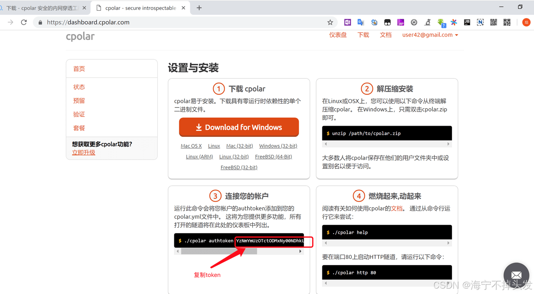This screenshot has width=534, height=294.
Task: Click the 文档 link in step 4
Action: click(x=397, y=209)
